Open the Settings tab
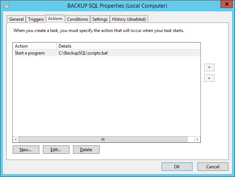This screenshot has height=177, width=235. click(x=100, y=19)
